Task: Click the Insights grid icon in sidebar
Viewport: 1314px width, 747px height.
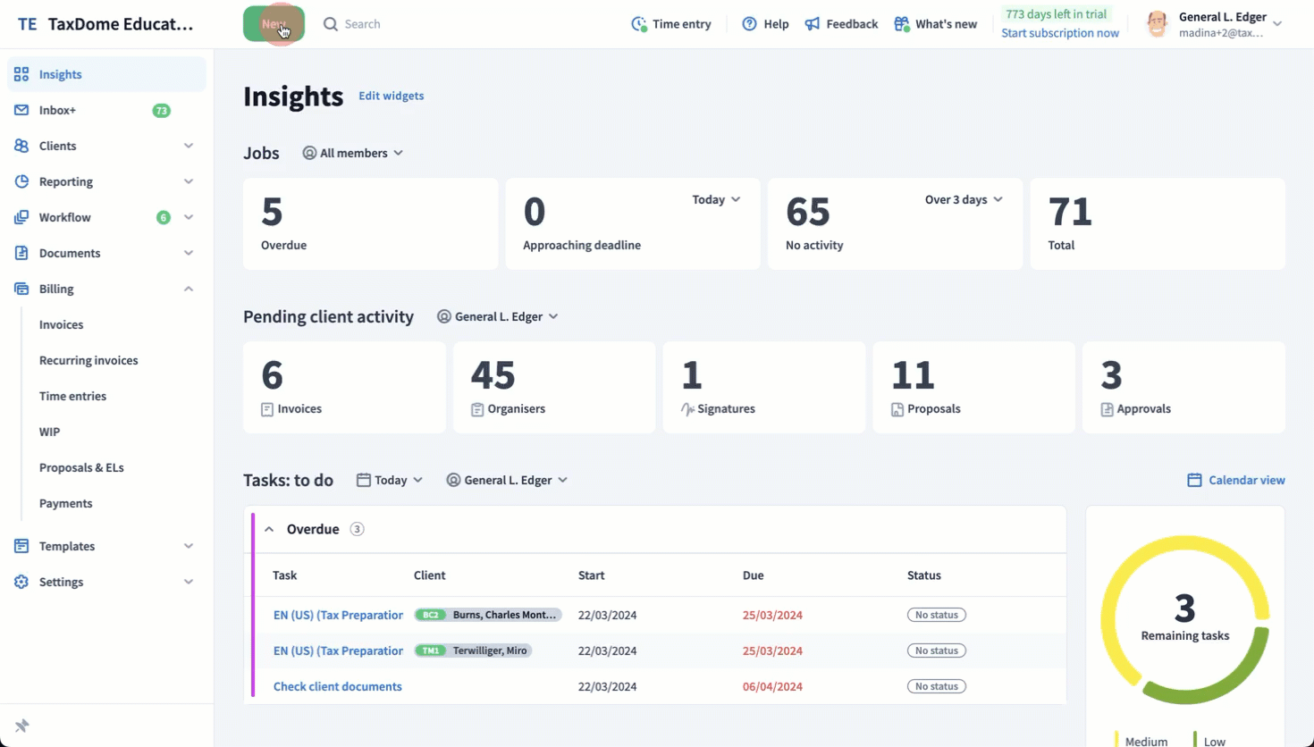Action: (21, 74)
